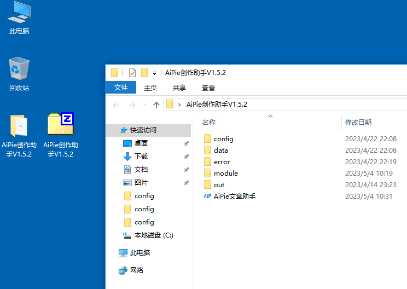407x289 pixels.
Task: Open the recent locations dropdown arrow
Action: (145, 105)
